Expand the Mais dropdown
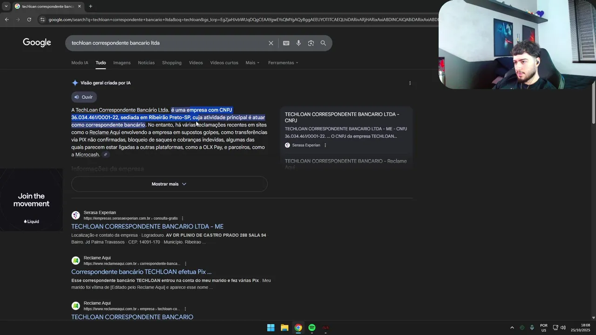596x335 pixels. [252, 63]
